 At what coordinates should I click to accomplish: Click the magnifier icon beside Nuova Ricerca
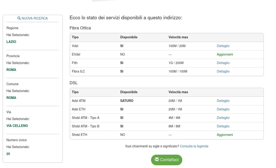tap(19, 18)
